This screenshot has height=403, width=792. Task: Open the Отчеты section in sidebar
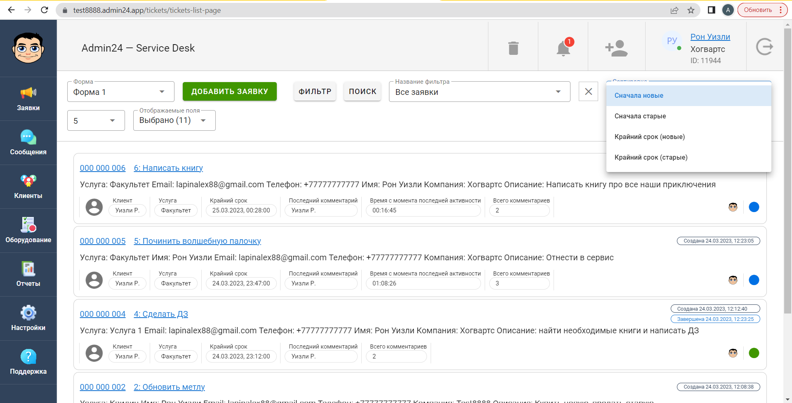[28, 274]
